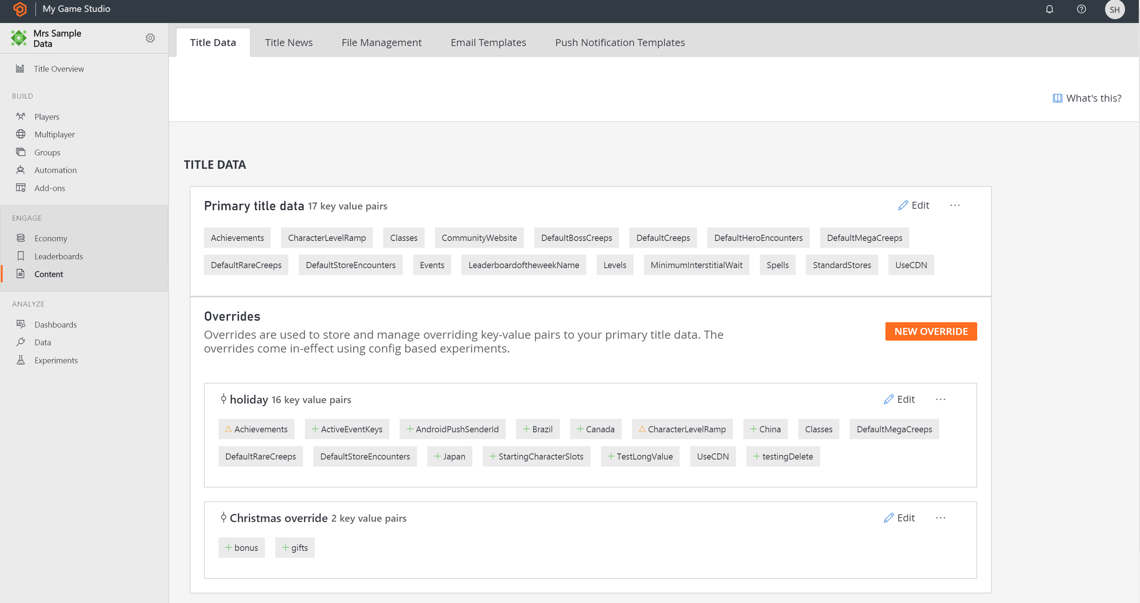Click the settings gear icon for Mrs Sample Data
Screen dimensions: 1140x603
pyautogui.click(x=151, y=38)
